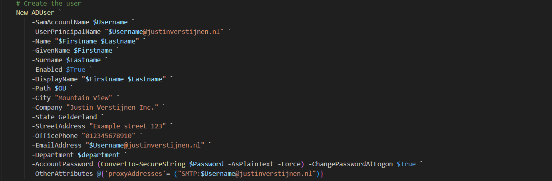The width and height of the screenshot is (552, 181).
Task: Click the $Lastname variable after -Surname
Action: [x=83, y=60]
